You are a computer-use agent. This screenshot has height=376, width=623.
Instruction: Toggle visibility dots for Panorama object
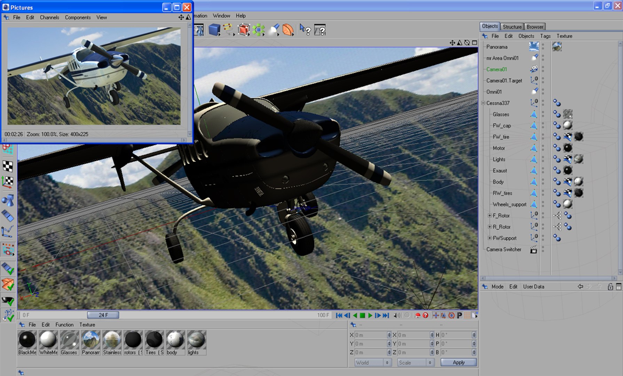point(543,47)
